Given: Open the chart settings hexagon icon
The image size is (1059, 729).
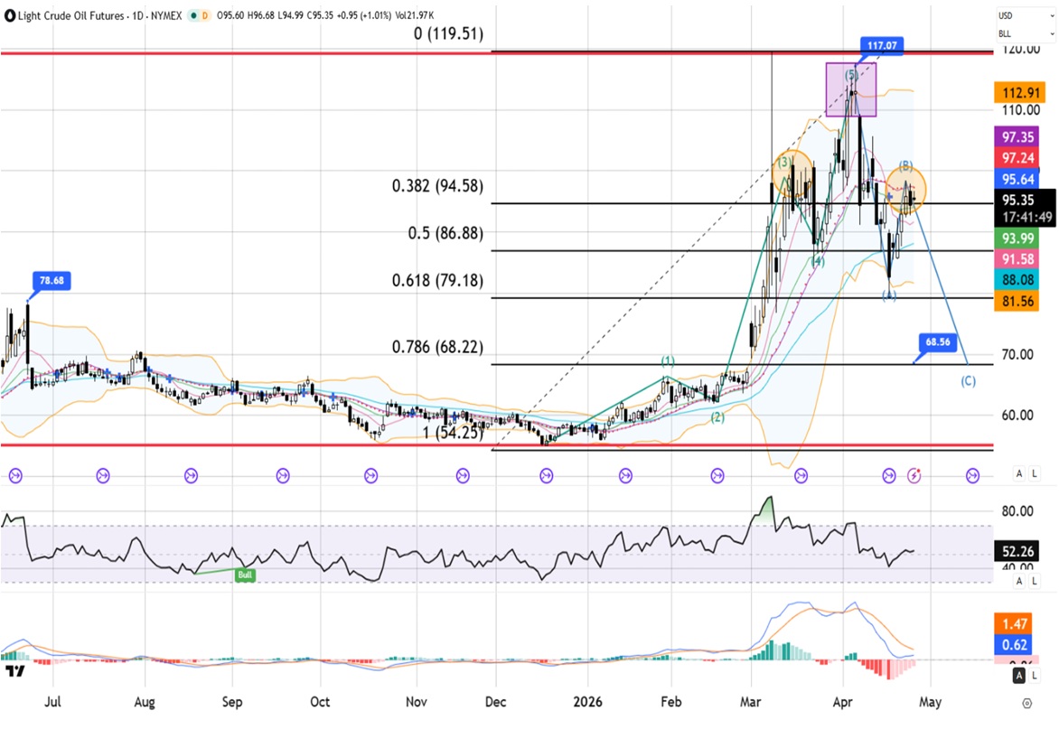Looking at the screenshot, I should tap(1026, 703).
